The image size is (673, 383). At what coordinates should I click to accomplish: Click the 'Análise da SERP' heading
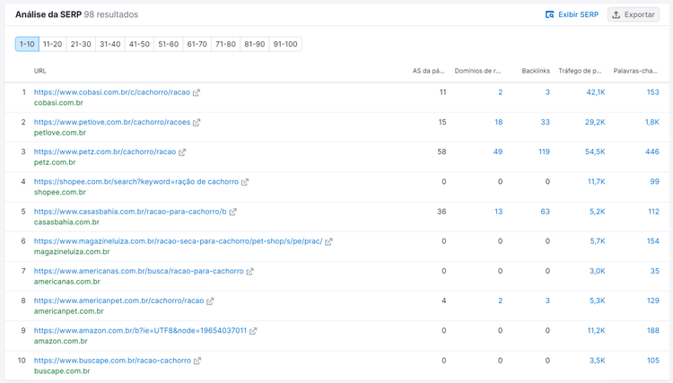click(48, 14)
